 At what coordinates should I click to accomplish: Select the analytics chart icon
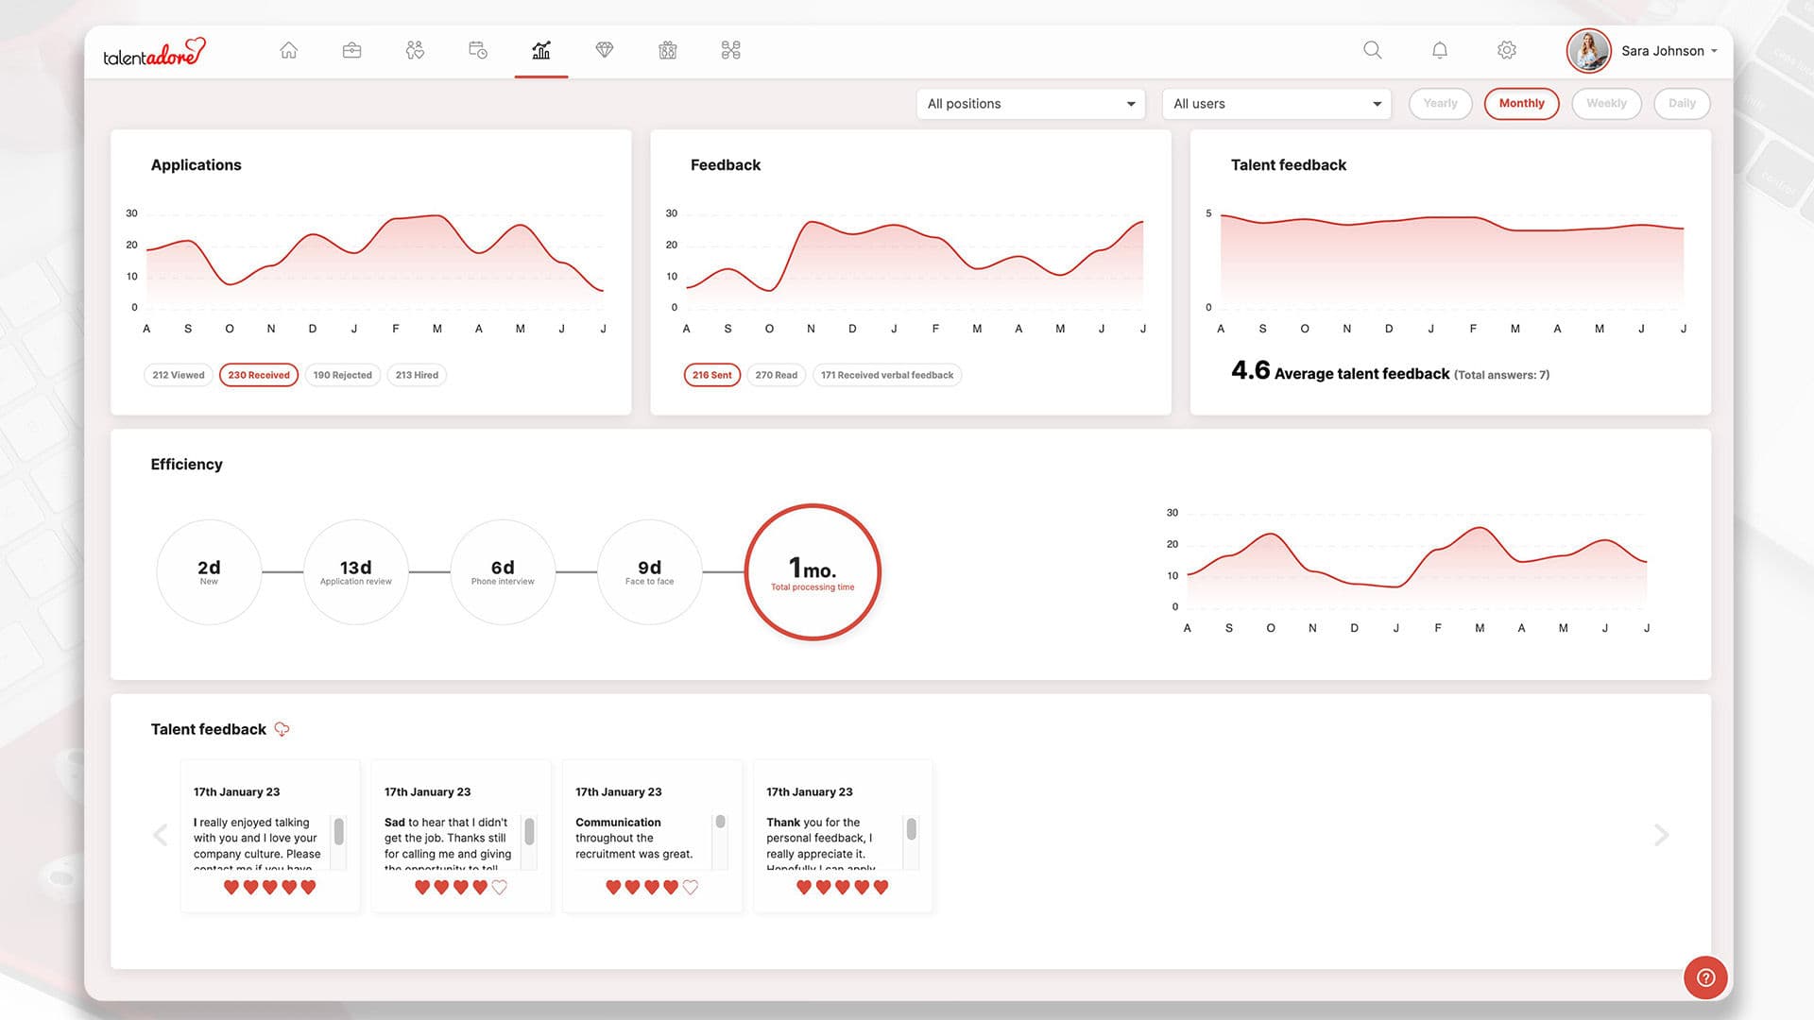pos(541,50)
